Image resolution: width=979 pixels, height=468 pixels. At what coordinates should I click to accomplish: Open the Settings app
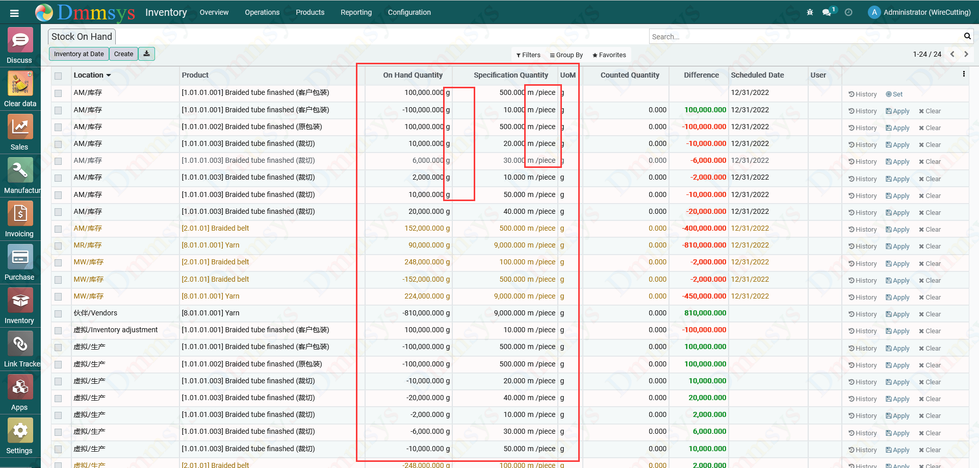[x=19, y=436]
